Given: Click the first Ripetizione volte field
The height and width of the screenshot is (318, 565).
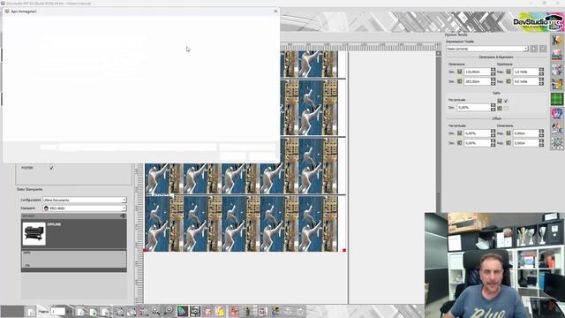Looking at the screenshot, I should click(x=526, y=72).
